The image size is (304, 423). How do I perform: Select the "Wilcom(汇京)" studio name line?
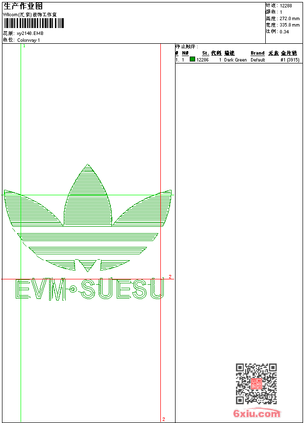coord(30,15)
